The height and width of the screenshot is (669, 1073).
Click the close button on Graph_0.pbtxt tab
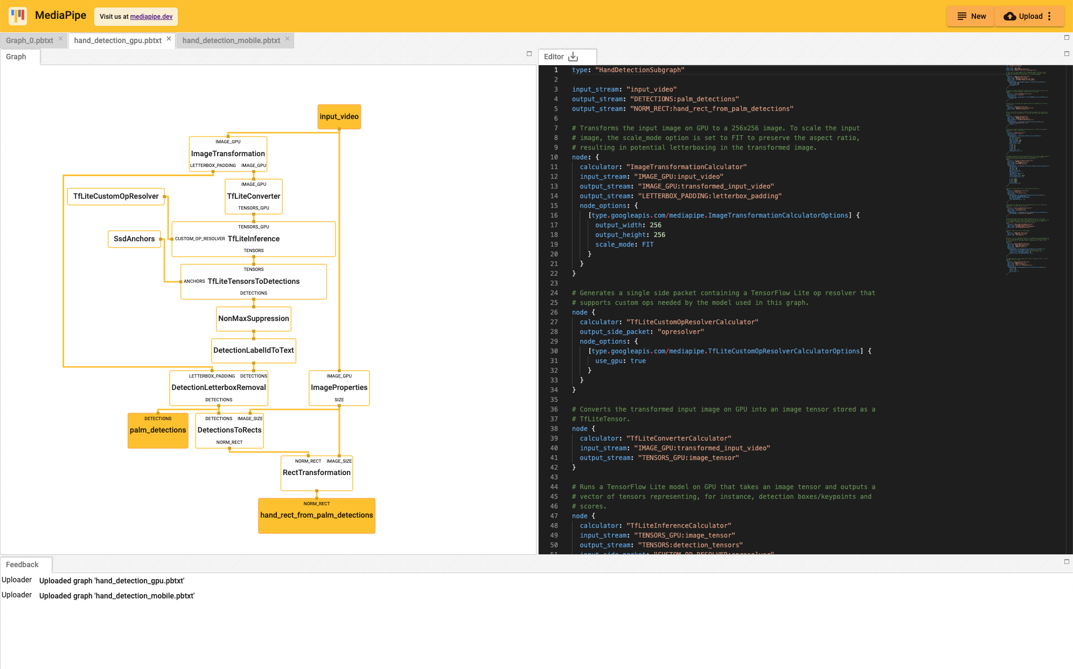click(61, 41)
